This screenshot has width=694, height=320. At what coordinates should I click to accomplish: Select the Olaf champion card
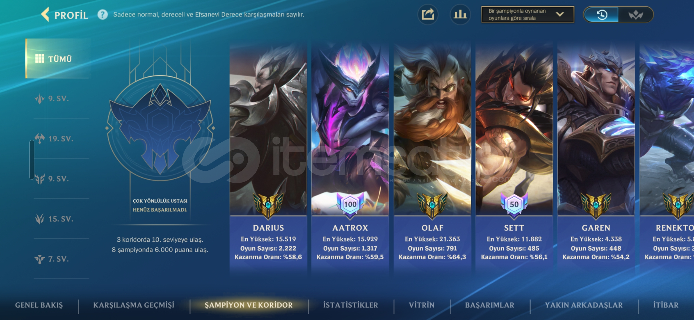point(432,156)
